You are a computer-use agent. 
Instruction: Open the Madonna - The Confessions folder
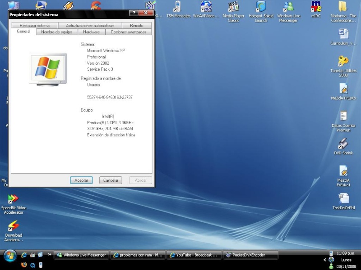pos(343,12)
